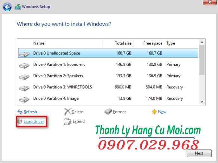Create a New partition
The height and width of the screenshot is (163, 218).
162,112
